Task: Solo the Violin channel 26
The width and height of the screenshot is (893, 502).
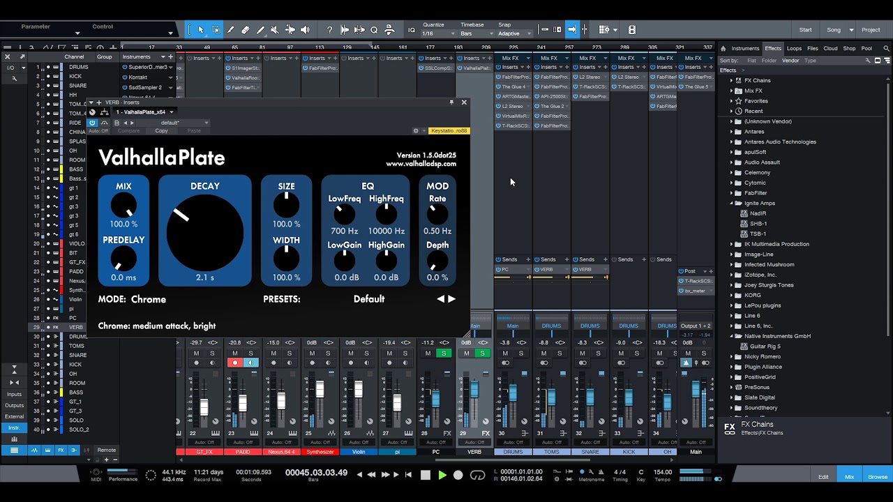Action: [366, 353]
